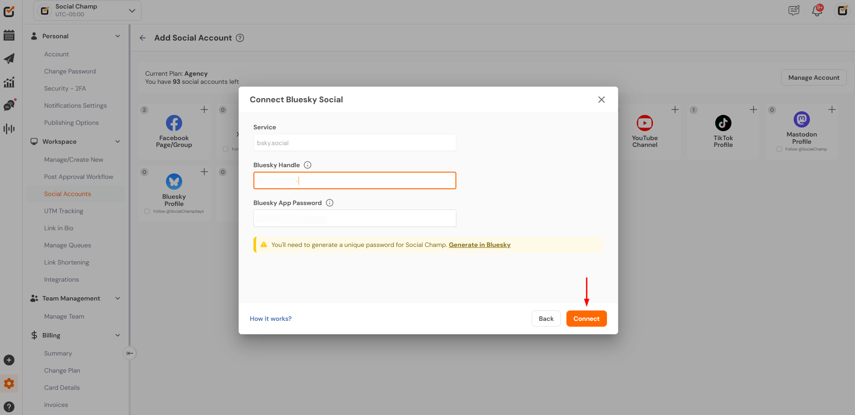The image size is (855, 415).
Task: Collapse the Team Management section
Action: [118, 298]
